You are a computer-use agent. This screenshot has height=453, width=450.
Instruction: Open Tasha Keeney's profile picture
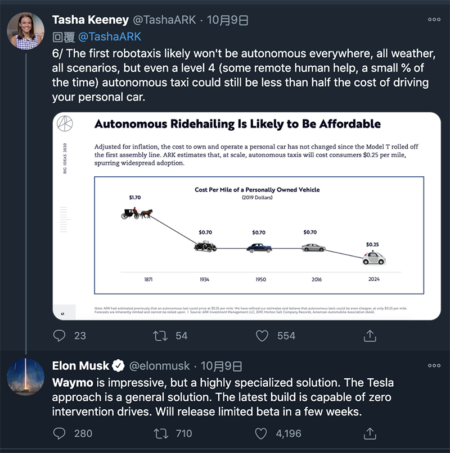(x=25, y=31)
